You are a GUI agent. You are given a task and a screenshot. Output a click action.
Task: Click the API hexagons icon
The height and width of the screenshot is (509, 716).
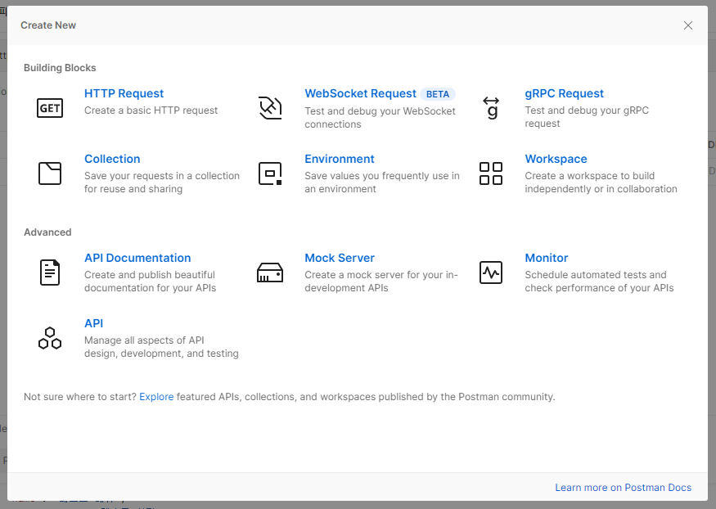pyautogui.click(x=50, y=338)
